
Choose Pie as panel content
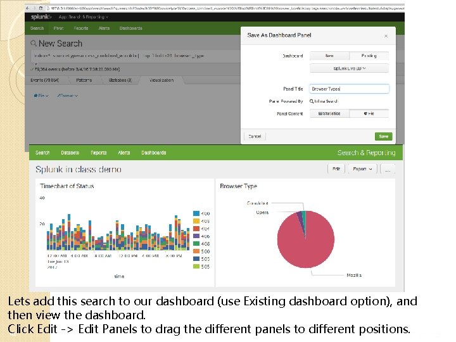[x=369, y=113]
